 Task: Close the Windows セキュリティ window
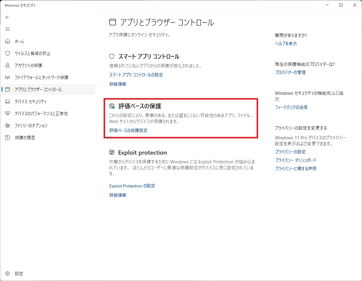point(355,5)
